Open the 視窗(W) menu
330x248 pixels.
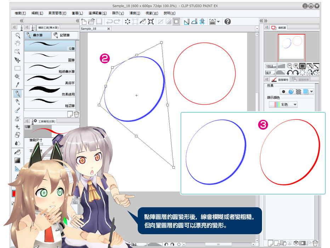[152, 13]
